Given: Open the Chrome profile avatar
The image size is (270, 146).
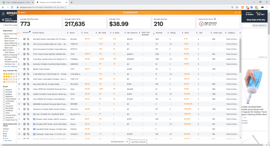Looking at the screenshot, I should [262, 7].
